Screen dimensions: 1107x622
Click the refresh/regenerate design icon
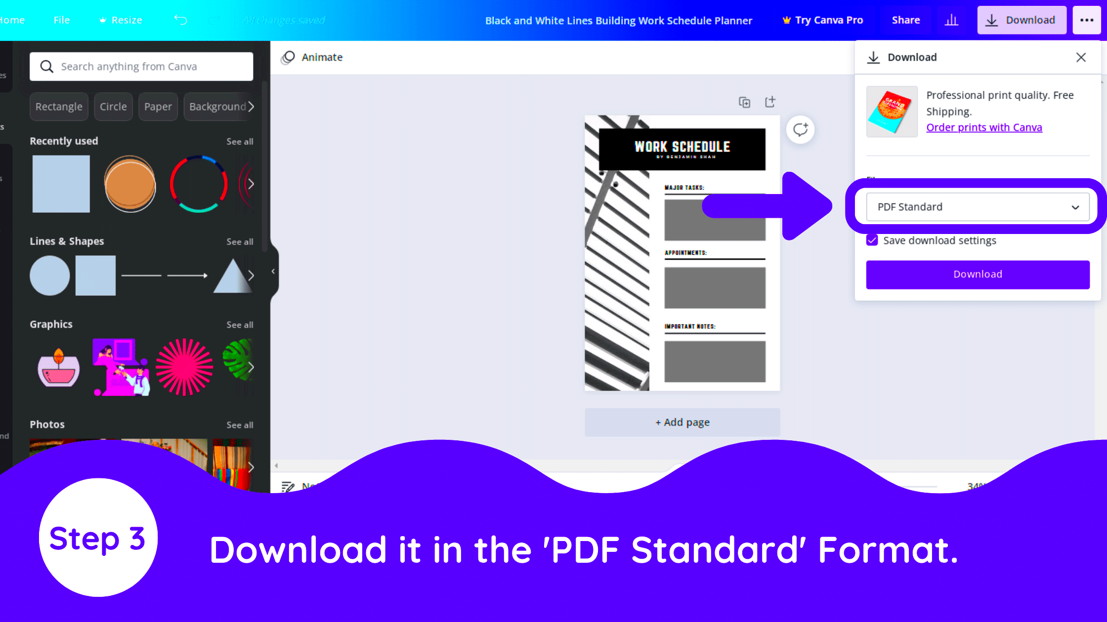pos(801,129)
